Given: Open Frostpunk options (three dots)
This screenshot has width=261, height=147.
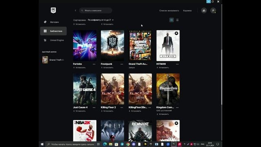Looking at the screenshot, I should pyautogui.click(x=122, y=64).
